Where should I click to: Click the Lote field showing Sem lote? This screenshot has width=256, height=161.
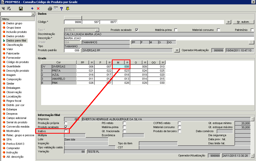(x=86, y=139)
